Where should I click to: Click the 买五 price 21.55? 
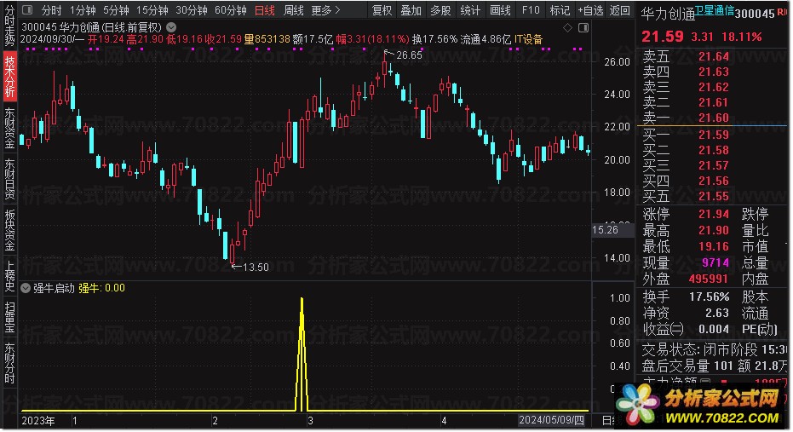[x=714, y=196]
